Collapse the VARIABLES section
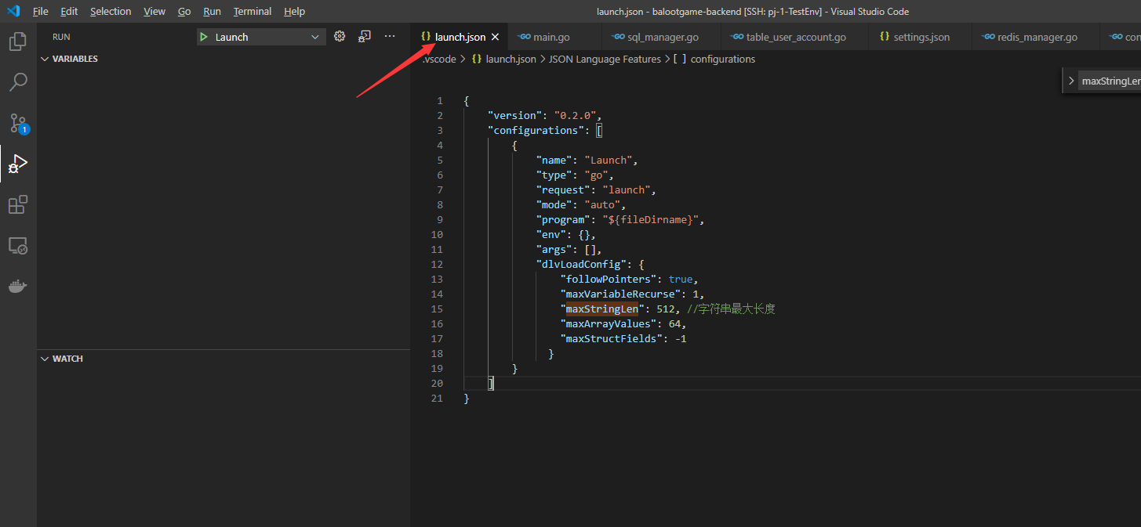This screenshot has height=527, width=1141. pos(45,58)
